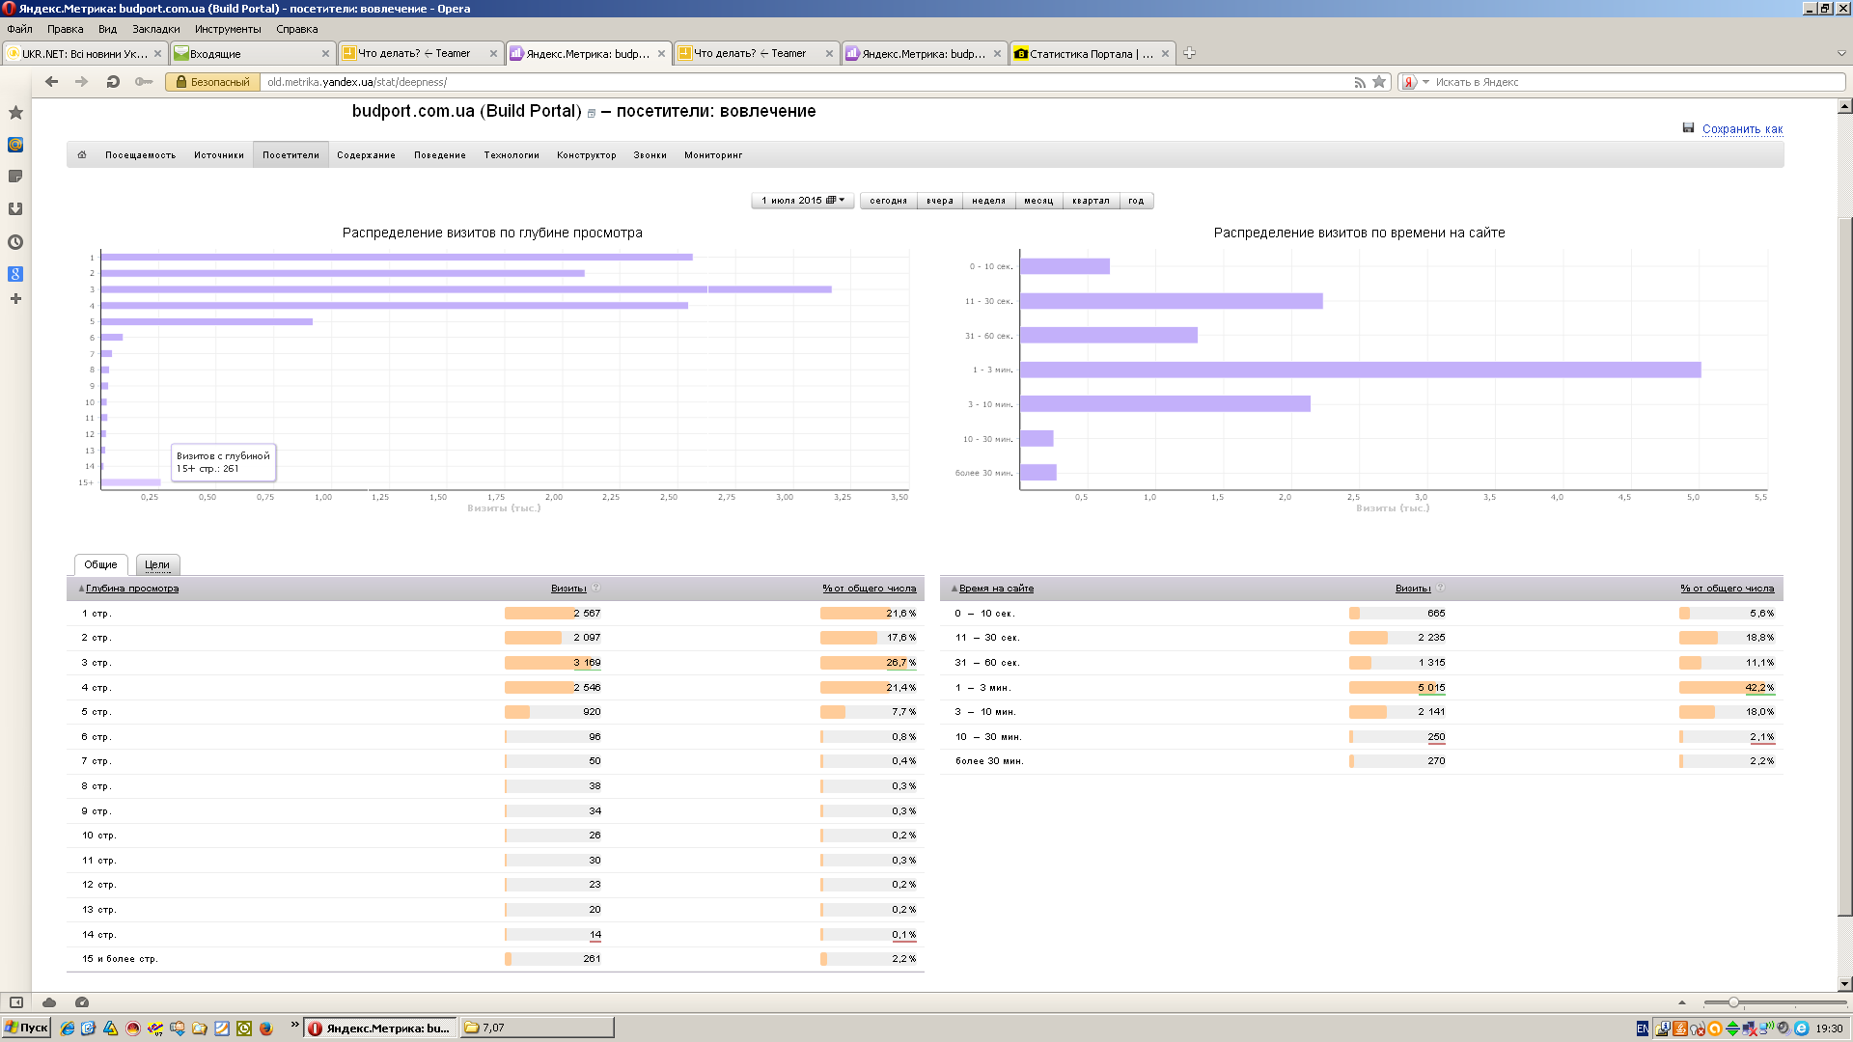Open the tab list dropdown arrow on tab bar
Screen dimensions: 1853x1042
pos(1841,53)
